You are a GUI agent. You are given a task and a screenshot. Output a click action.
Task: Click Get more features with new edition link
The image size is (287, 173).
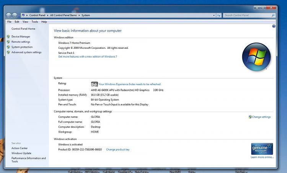point(88,56)
